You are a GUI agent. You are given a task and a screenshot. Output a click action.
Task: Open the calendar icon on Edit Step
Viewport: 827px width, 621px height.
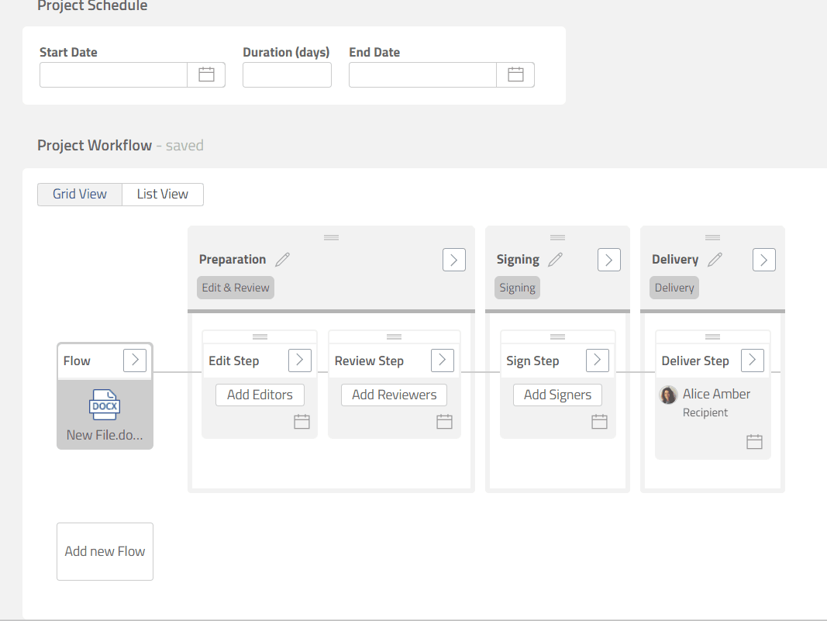(302, 421)
